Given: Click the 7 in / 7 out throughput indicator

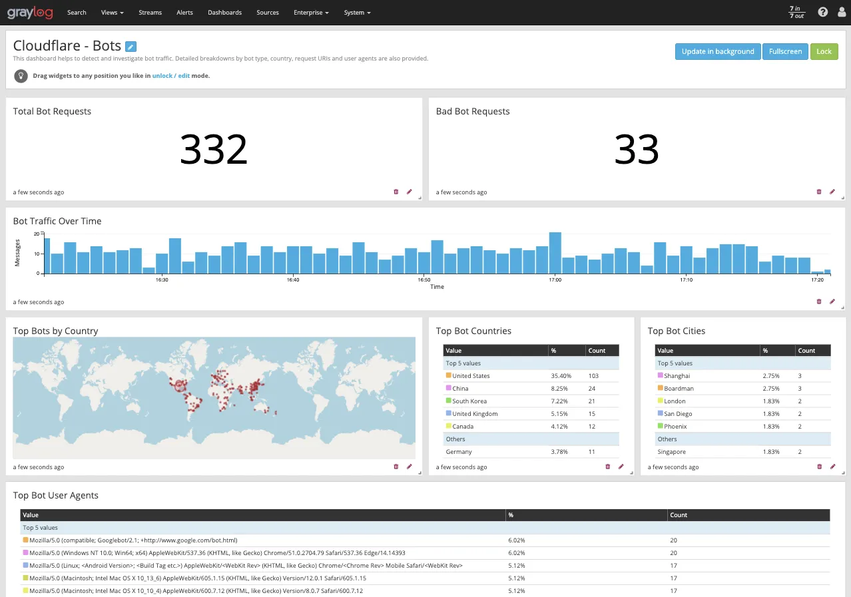Looking at the screenshot, I should [x=796, y=12].
